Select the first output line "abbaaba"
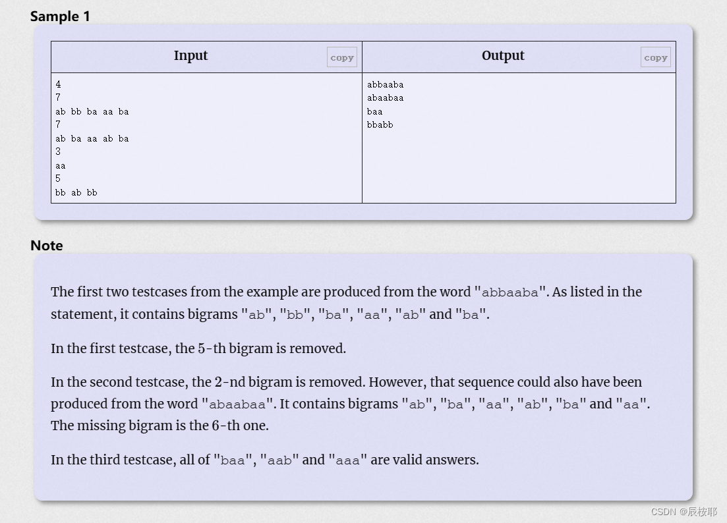This screenshot has width=727, height=523. (385, 84)
